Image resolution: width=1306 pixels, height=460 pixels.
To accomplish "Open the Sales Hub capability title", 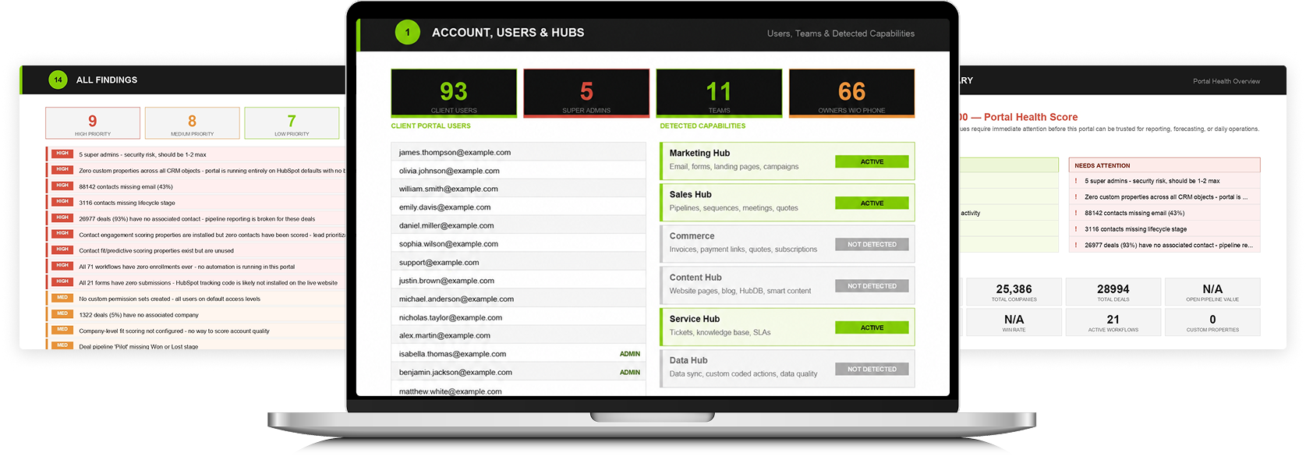I will coord(690,194).
